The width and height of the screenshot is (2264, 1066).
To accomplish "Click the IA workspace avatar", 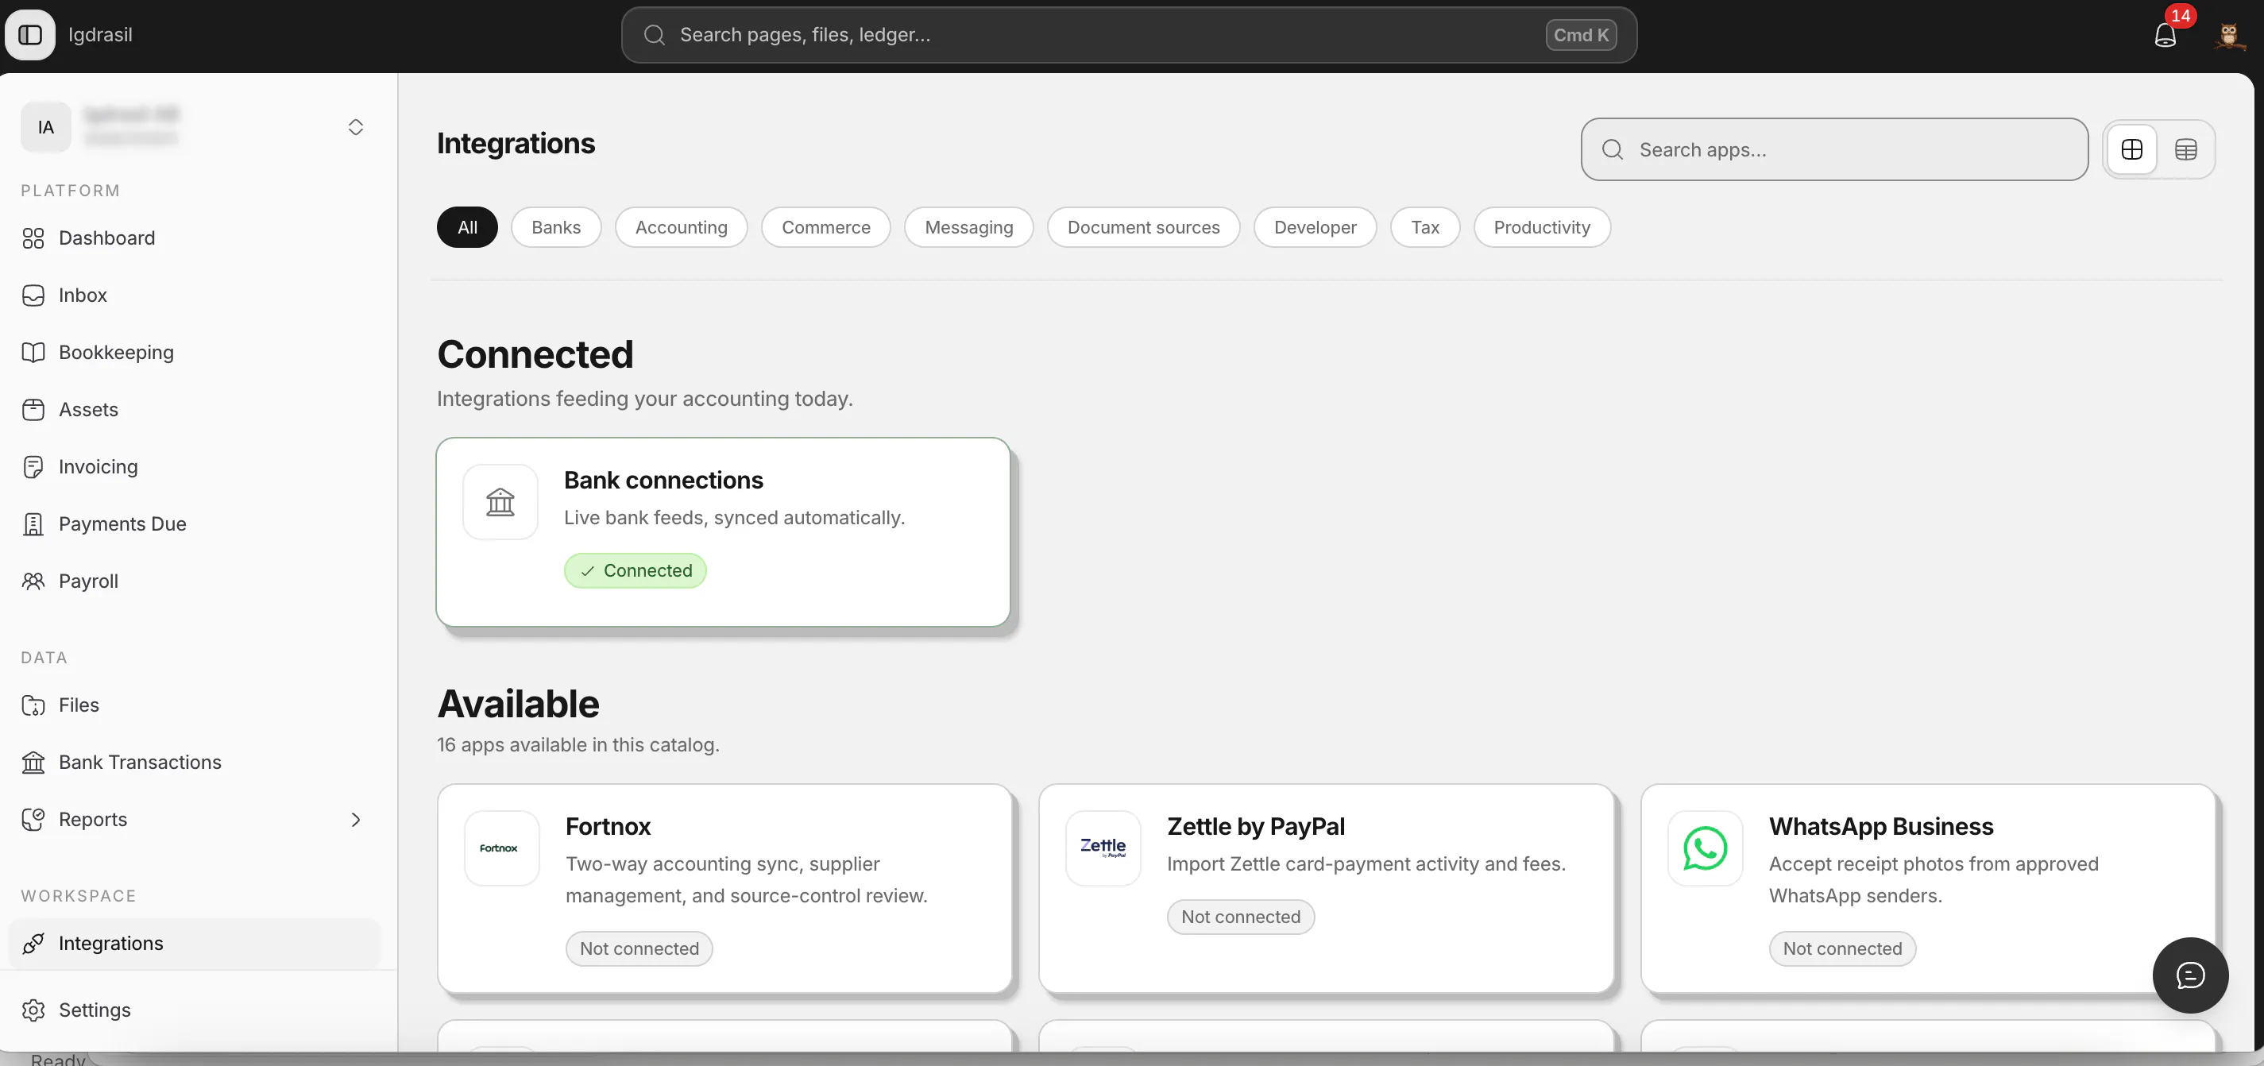I will click(46, 127).
